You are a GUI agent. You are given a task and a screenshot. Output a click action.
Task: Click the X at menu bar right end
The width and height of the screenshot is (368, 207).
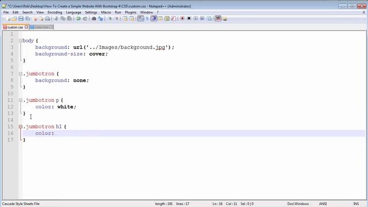coord(364,12)
